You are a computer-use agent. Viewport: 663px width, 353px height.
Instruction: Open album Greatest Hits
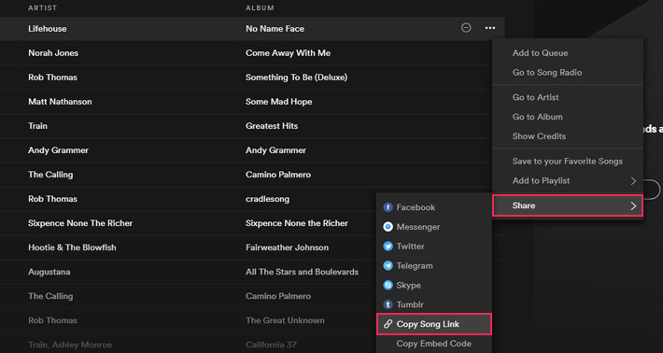[272, 126]
